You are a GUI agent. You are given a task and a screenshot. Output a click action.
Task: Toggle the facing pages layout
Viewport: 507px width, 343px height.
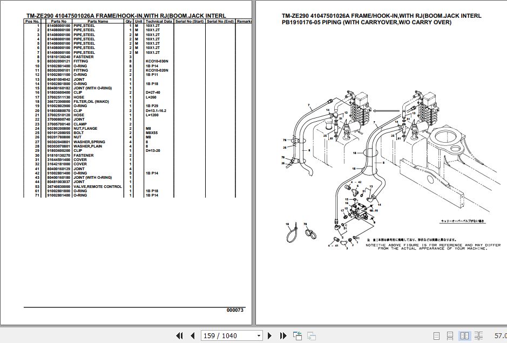tap(465, 335)
